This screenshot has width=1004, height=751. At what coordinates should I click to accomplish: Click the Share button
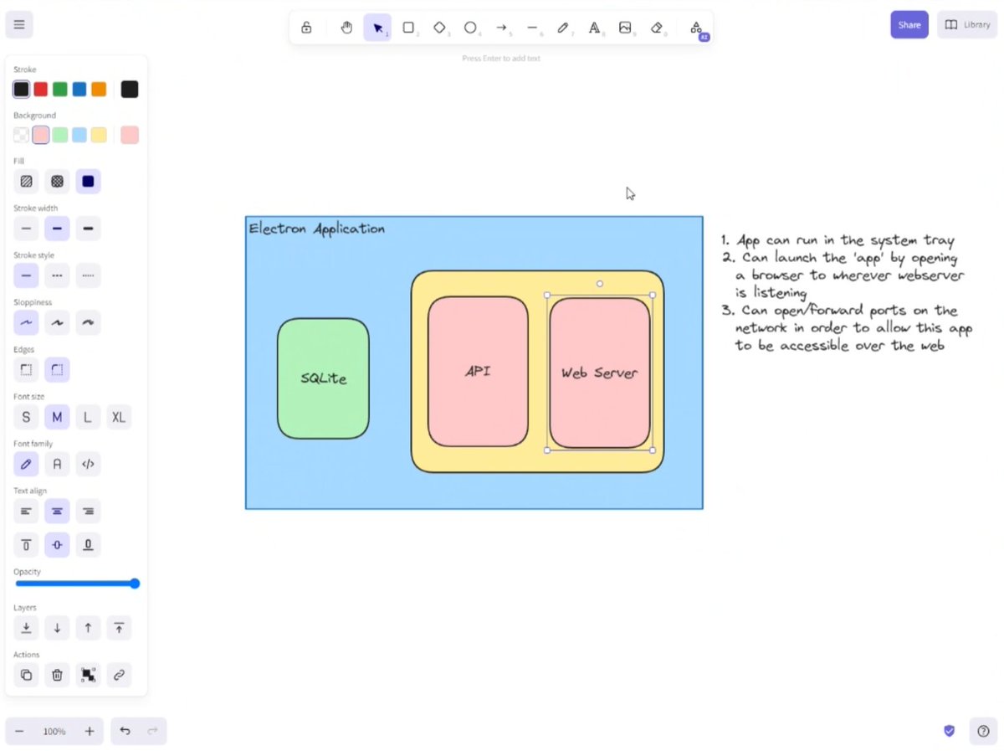pos(909,25)
